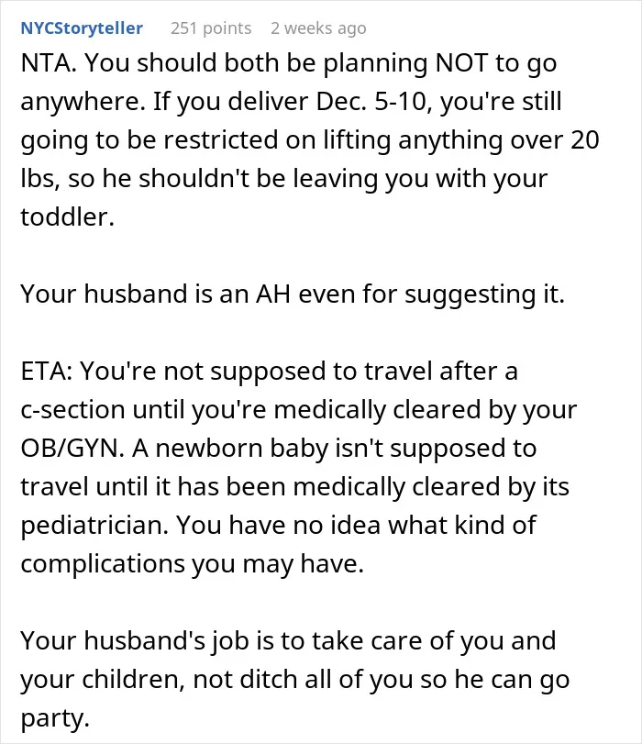This screenshot has width=642, height=744.
Task: Click the word complications
Action: click(103, 564)
